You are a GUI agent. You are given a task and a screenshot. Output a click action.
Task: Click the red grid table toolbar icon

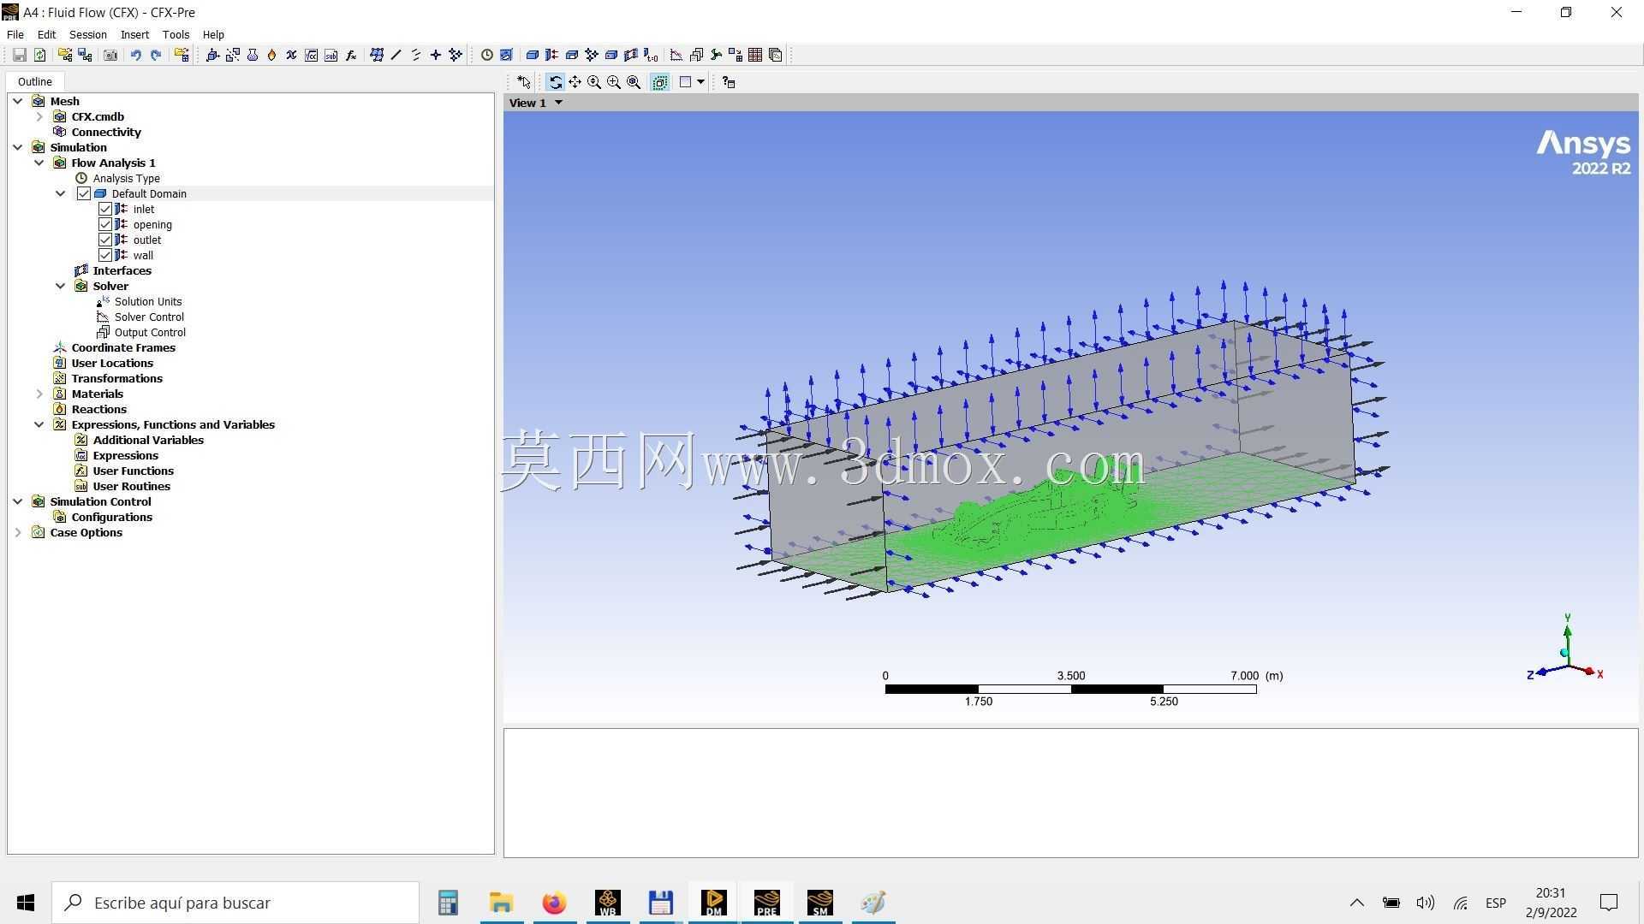pos(755,55)
